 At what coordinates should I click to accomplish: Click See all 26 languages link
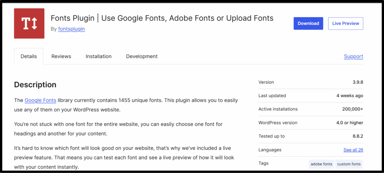click(353, 150)
